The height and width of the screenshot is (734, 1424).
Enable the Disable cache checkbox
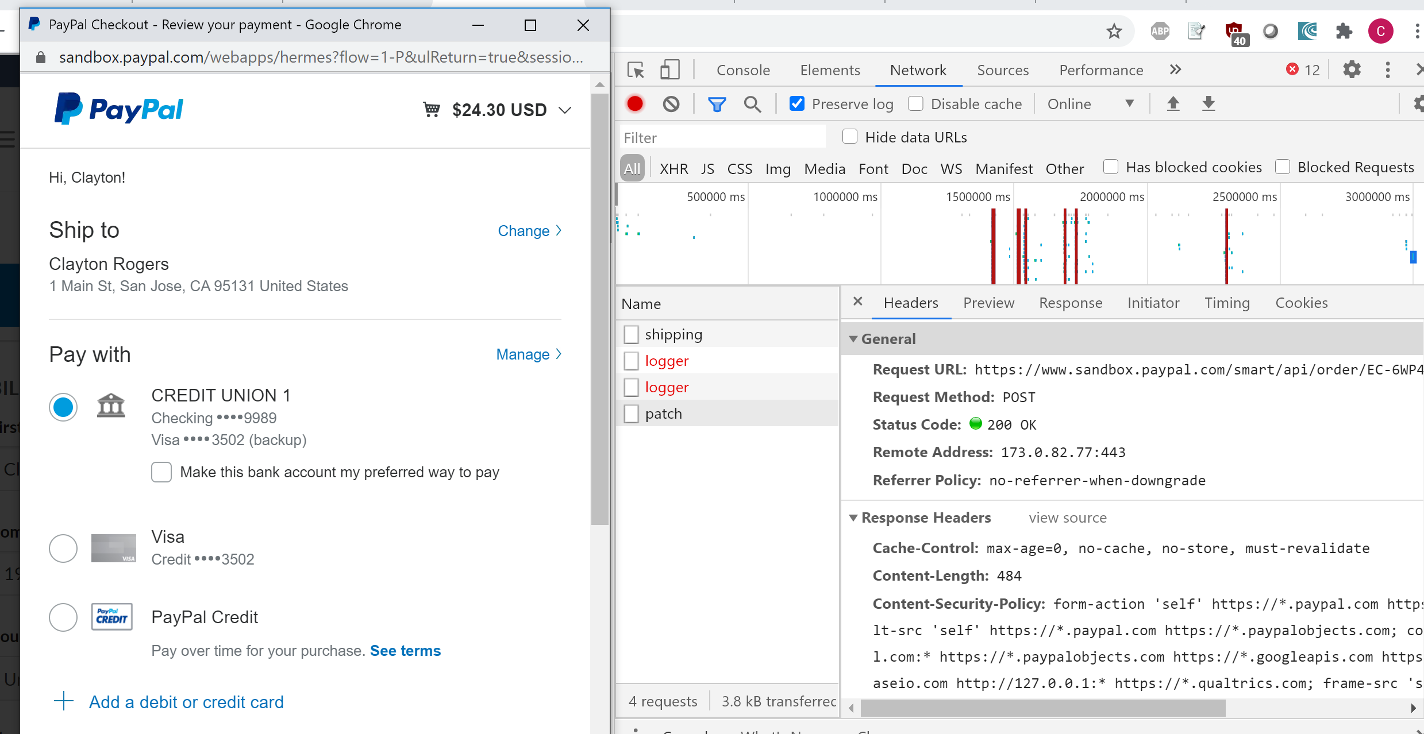point(916,104)
